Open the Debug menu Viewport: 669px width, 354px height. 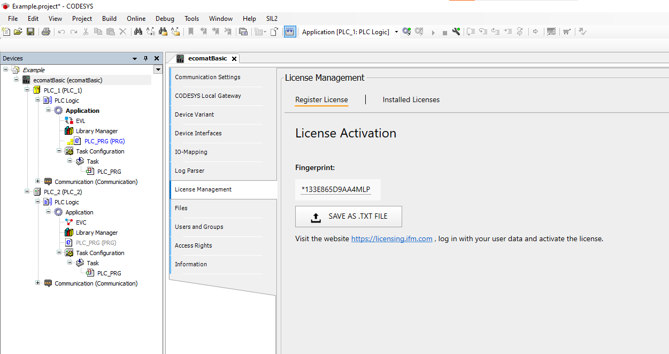(x=165, y=18)
